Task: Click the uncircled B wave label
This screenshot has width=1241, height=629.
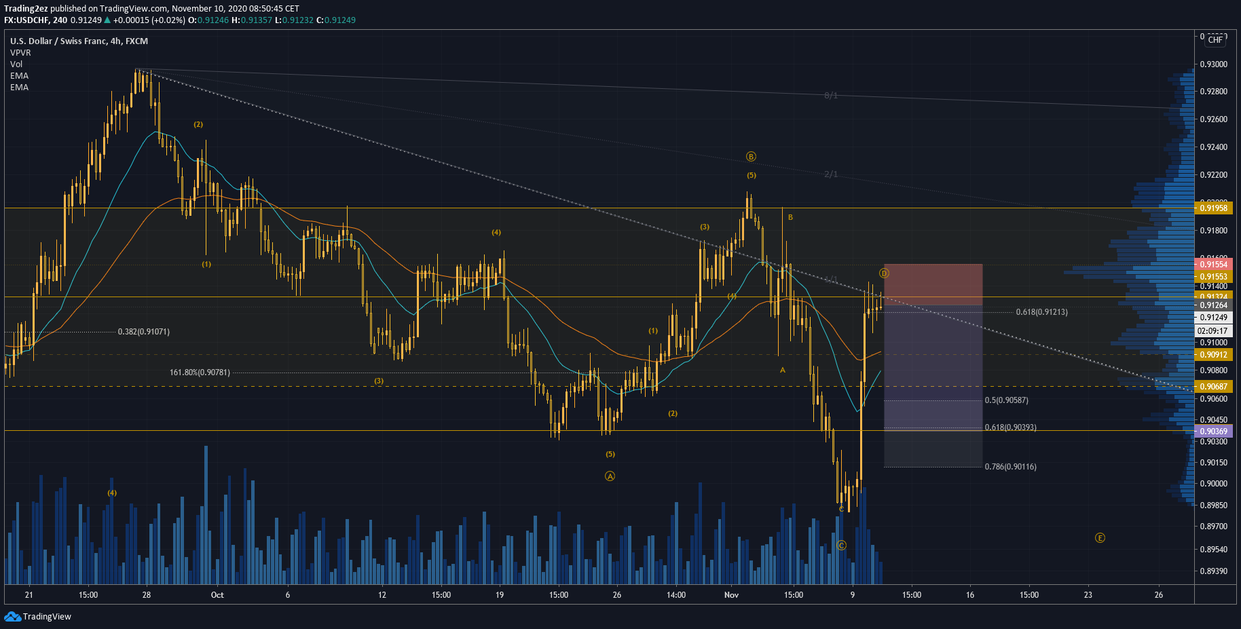Action: click(790, 218)
